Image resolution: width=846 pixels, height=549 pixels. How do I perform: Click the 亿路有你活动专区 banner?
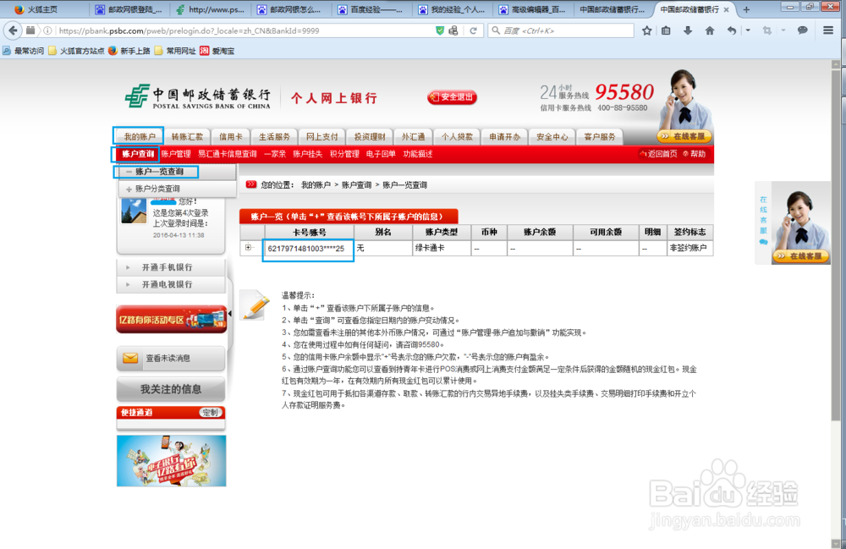coord(172,319)
